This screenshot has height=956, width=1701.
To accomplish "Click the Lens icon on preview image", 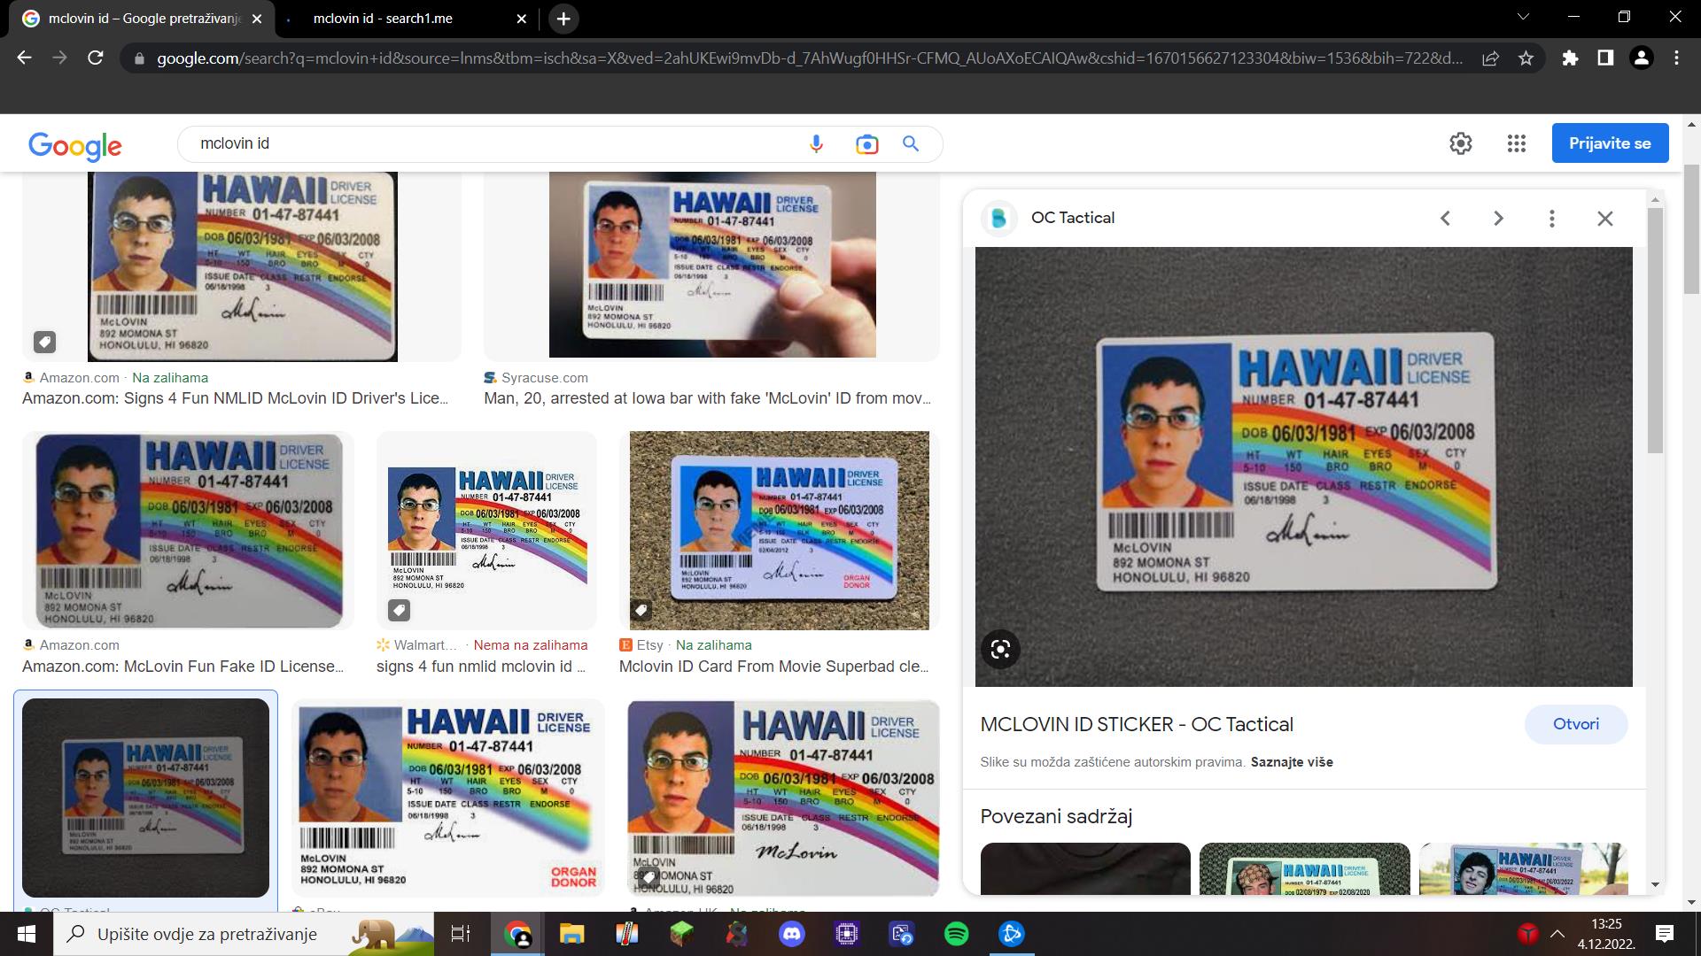I will (x=1000, y=650).
